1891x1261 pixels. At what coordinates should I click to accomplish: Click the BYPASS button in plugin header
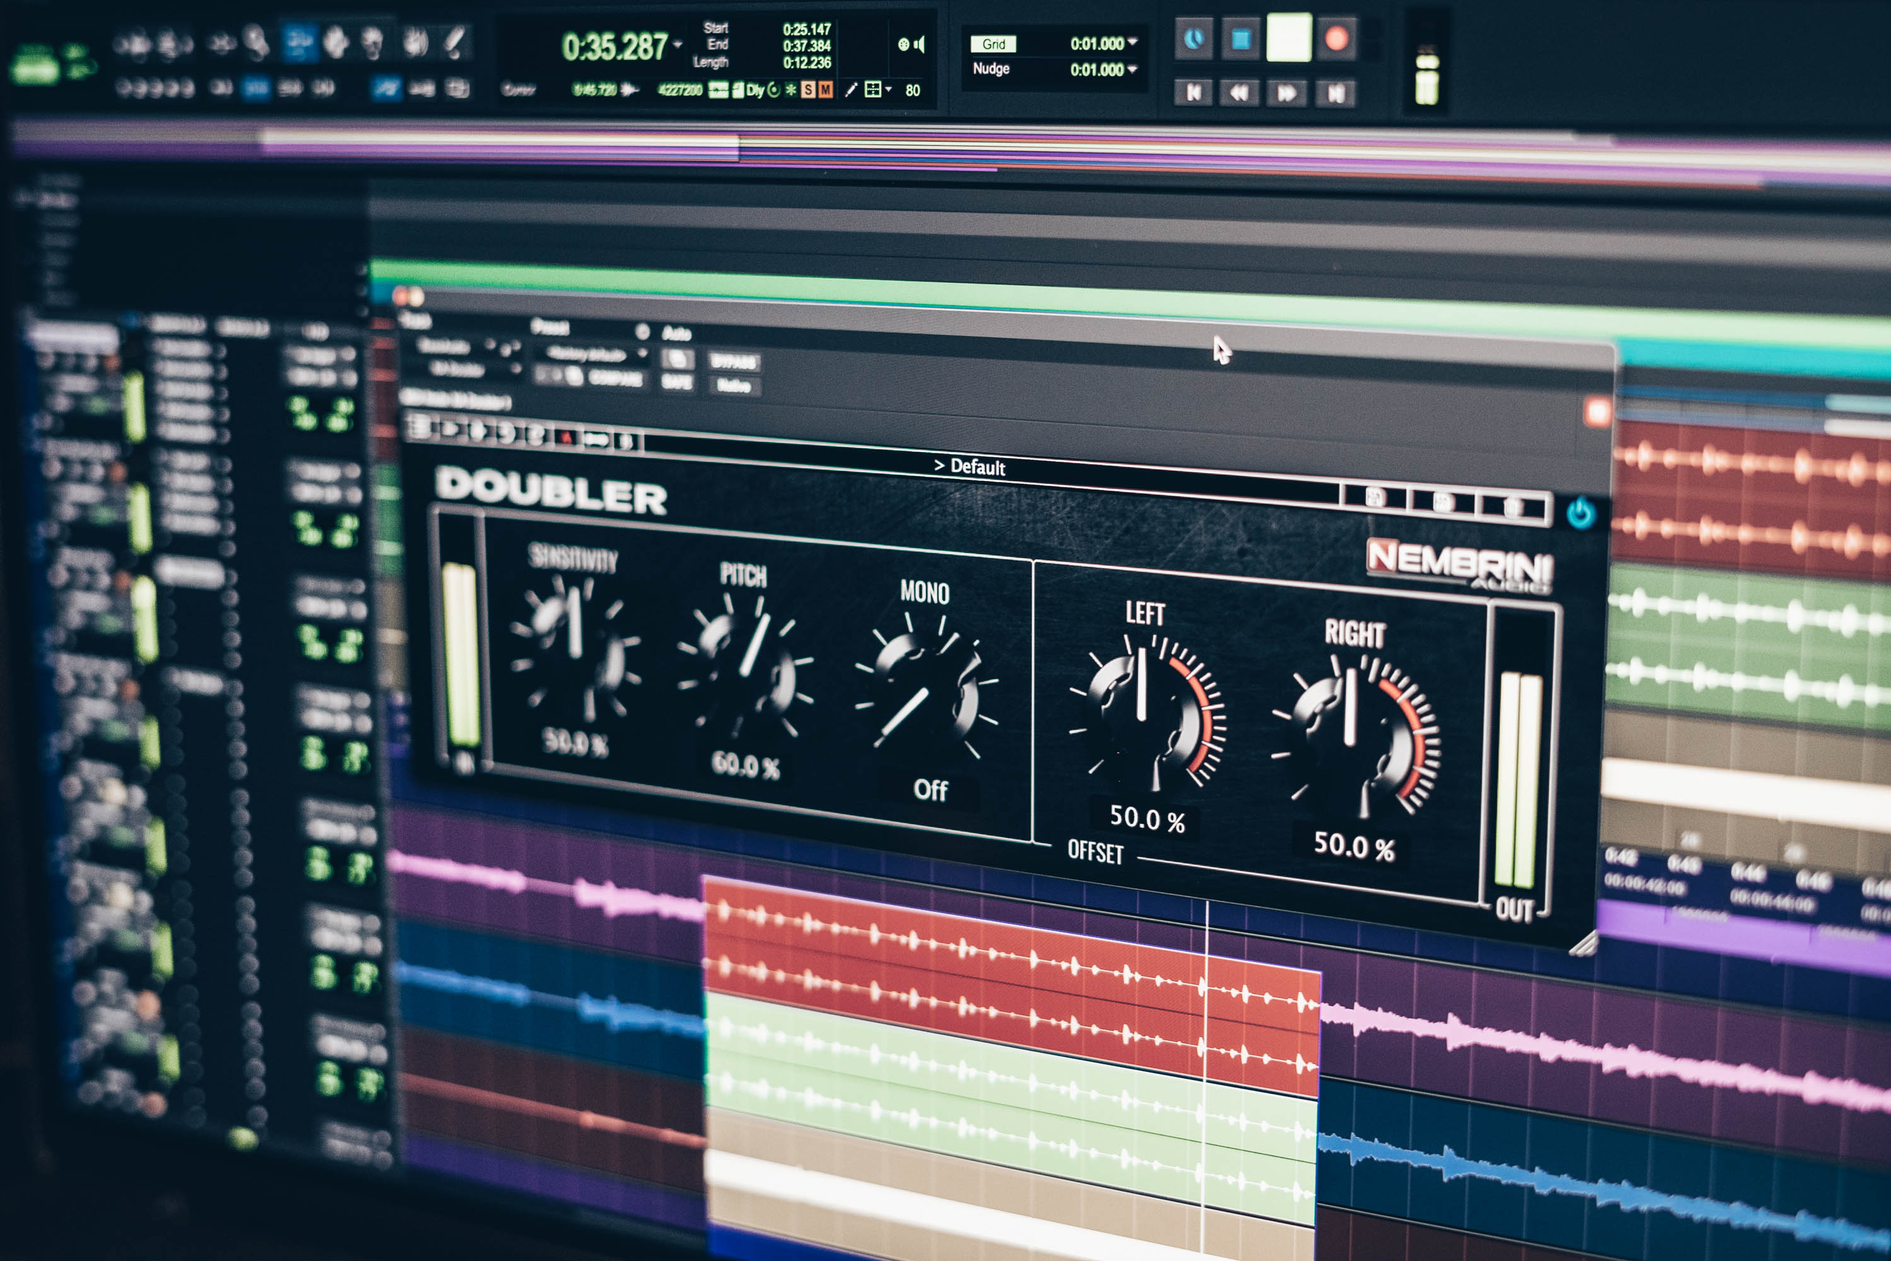pos(733,362)
